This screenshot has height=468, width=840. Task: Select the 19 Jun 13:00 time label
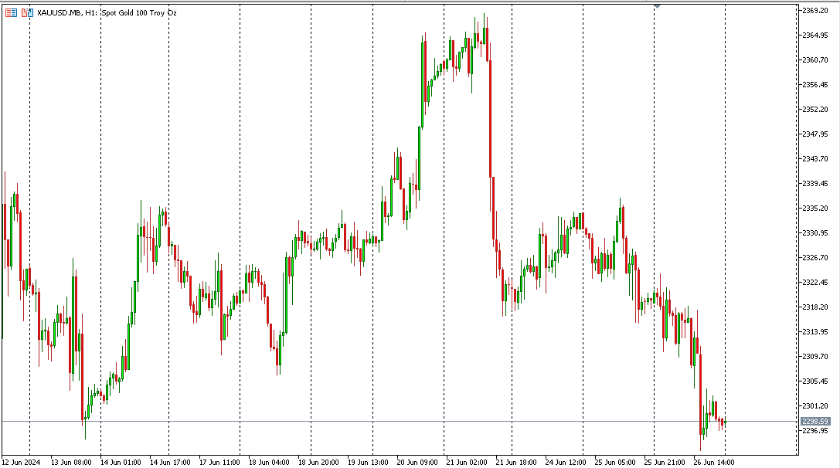pos(368,462)
